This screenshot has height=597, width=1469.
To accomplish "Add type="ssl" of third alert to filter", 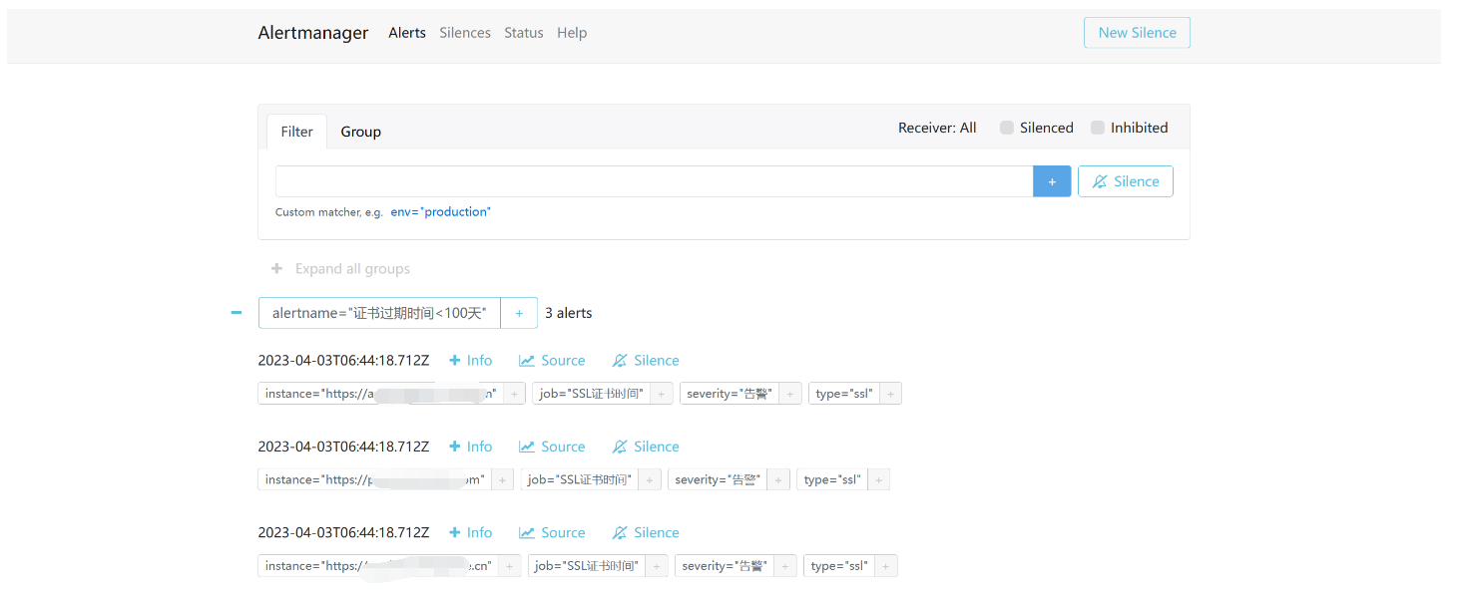I will pos(886,566).
